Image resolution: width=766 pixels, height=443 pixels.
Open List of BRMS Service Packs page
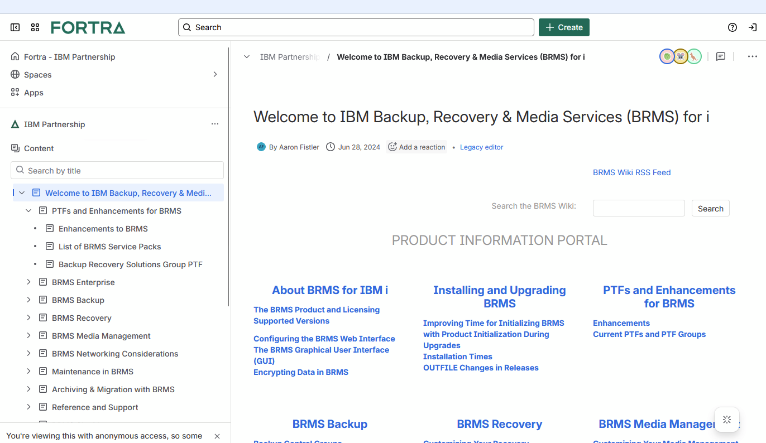pos(110,247)
